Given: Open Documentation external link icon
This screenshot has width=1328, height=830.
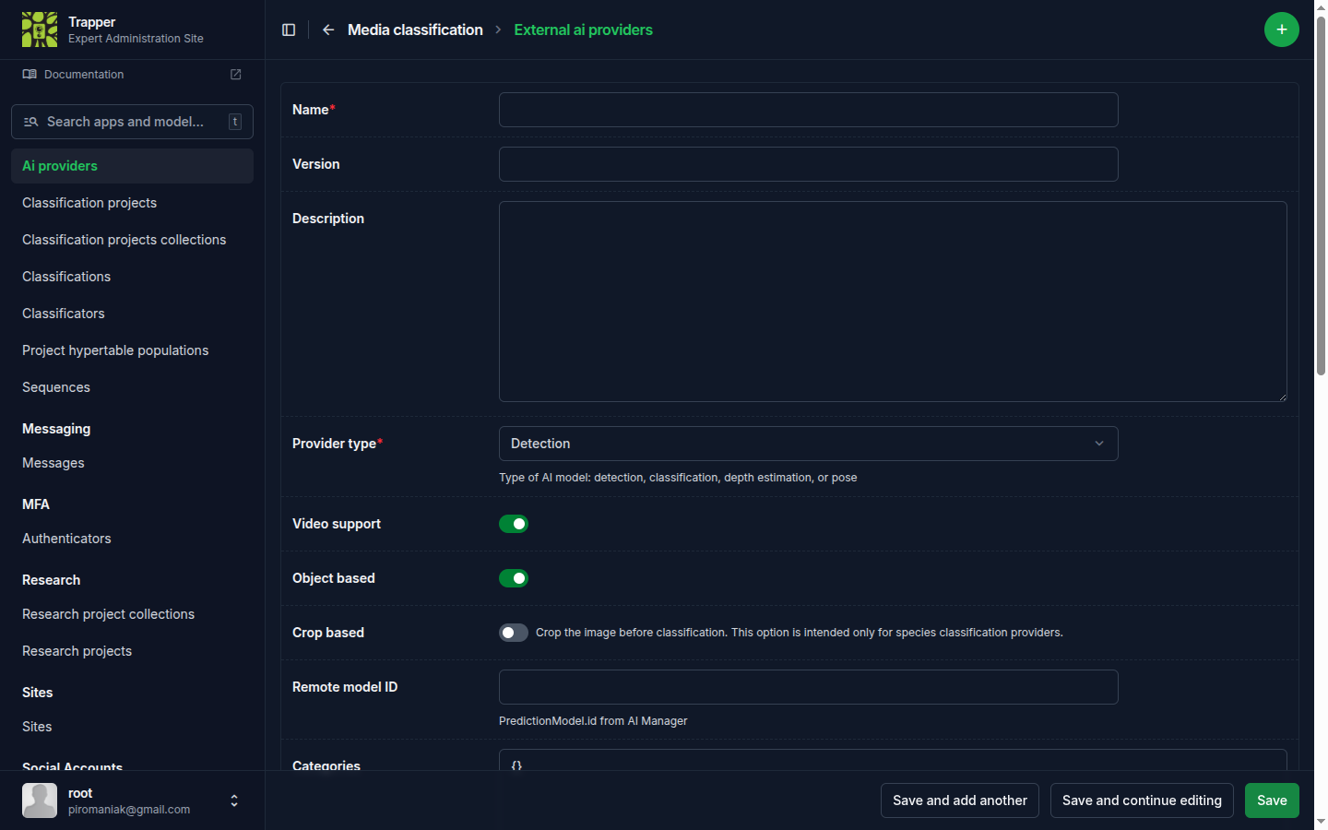Looking at the screenshot, I should pyautogui.click(x=236, y=75).
